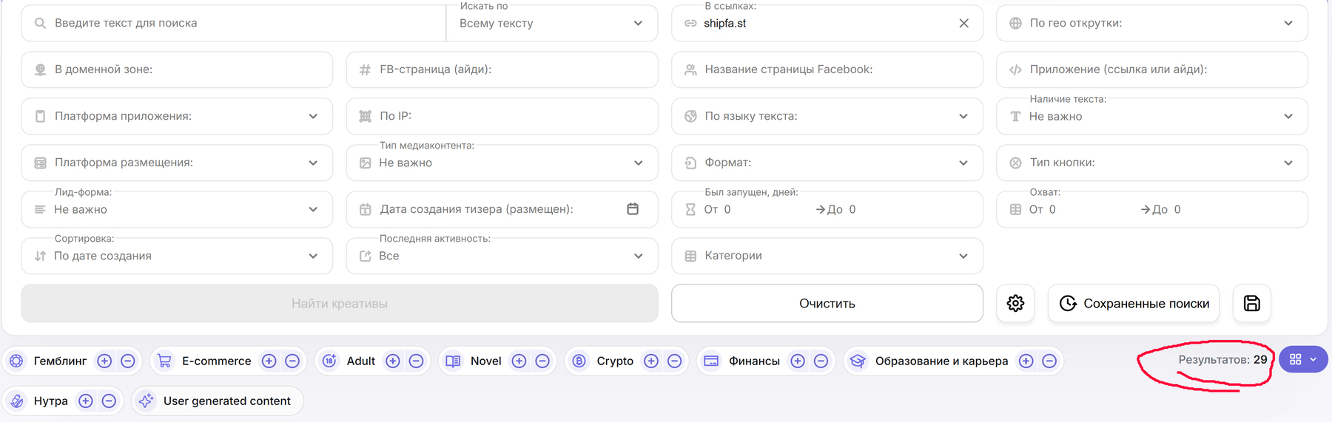Click the Дата создания тизера field
This screenshot has height=422, width=1332.
click(502, 209)
